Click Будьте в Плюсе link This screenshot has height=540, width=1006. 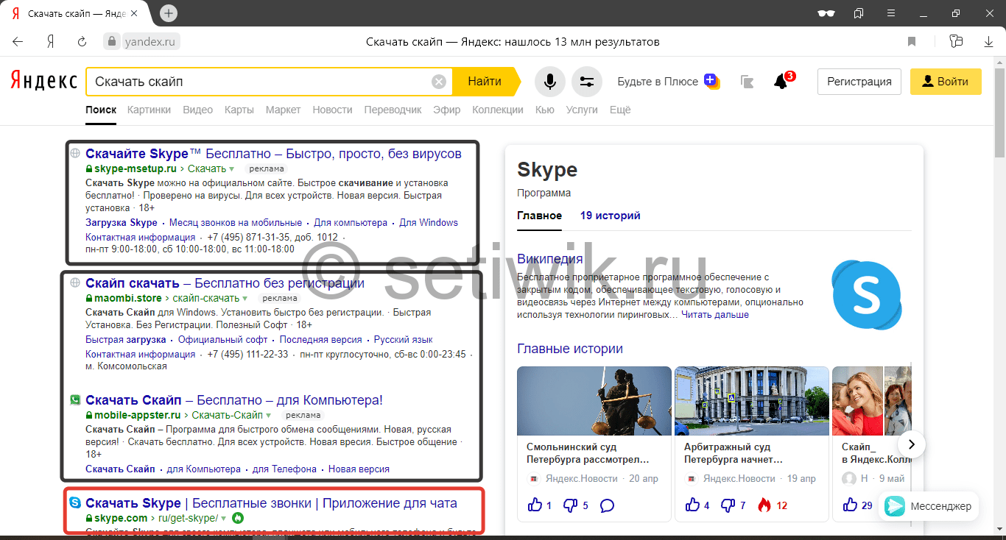658,82
